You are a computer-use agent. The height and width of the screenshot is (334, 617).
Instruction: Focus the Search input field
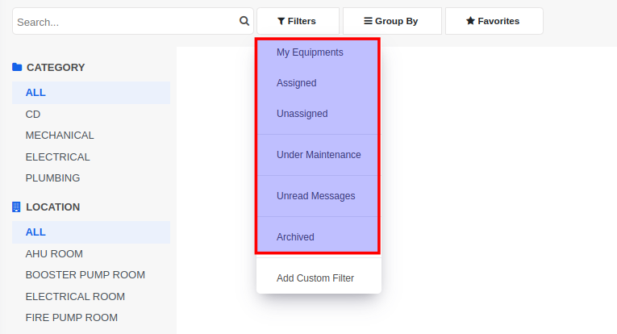[126, 21]
